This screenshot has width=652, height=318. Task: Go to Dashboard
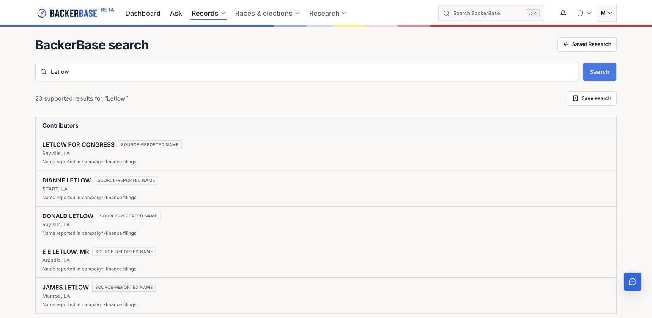coord(143,13)
